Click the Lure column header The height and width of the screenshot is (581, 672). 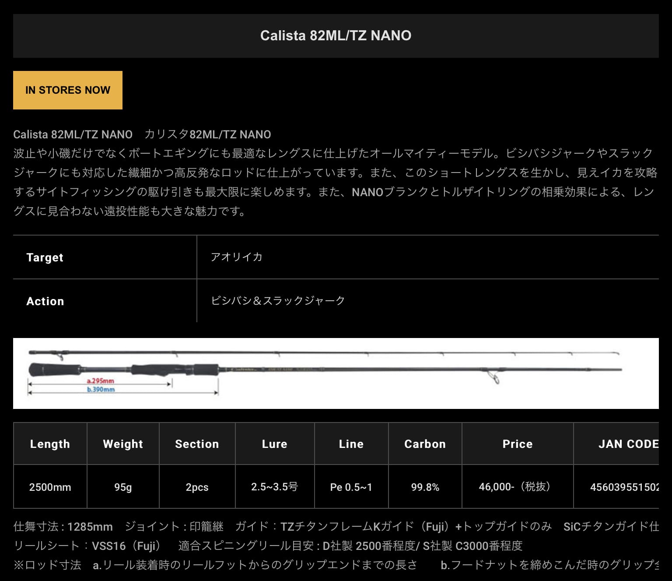275,444
